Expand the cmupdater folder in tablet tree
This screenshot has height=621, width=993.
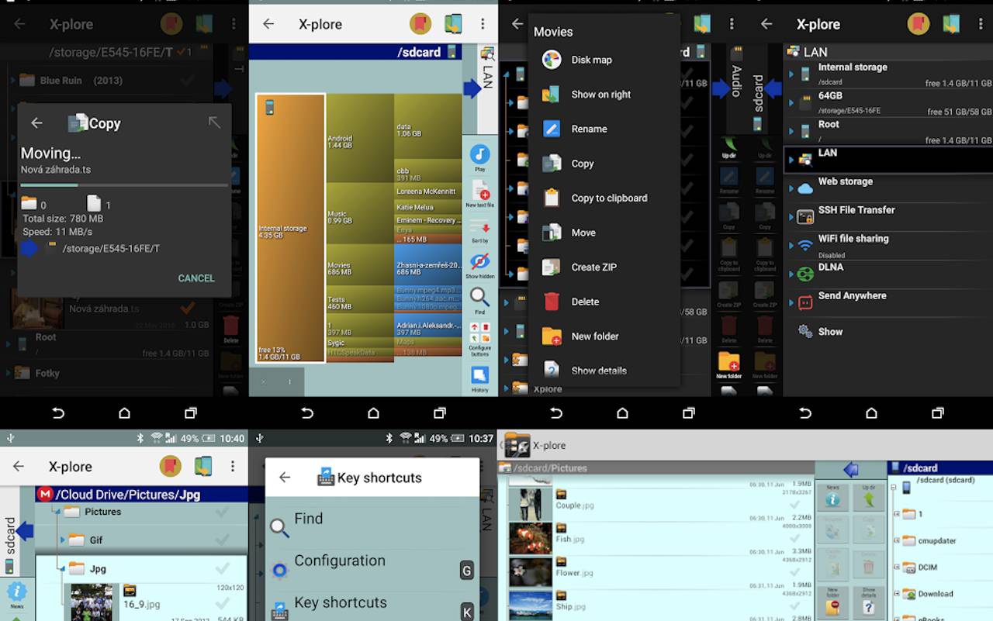pos(897,540)
